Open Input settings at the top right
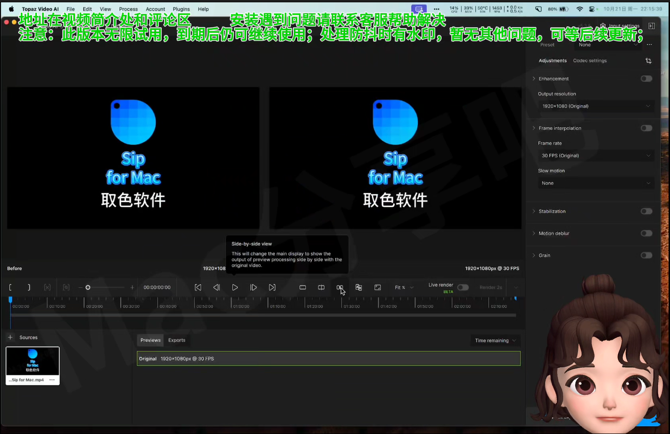Viewport: 670px width, 434px height. 622,26
